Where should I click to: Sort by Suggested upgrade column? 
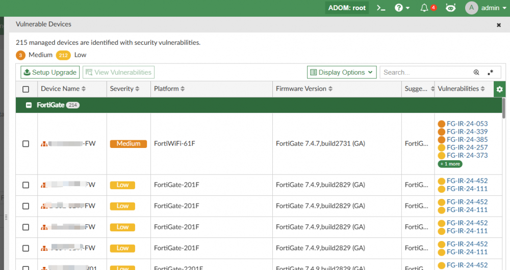(x=419, y=89)
